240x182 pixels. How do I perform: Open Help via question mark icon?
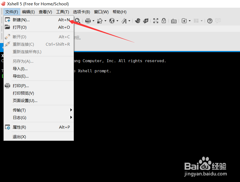tap(210, 21)
